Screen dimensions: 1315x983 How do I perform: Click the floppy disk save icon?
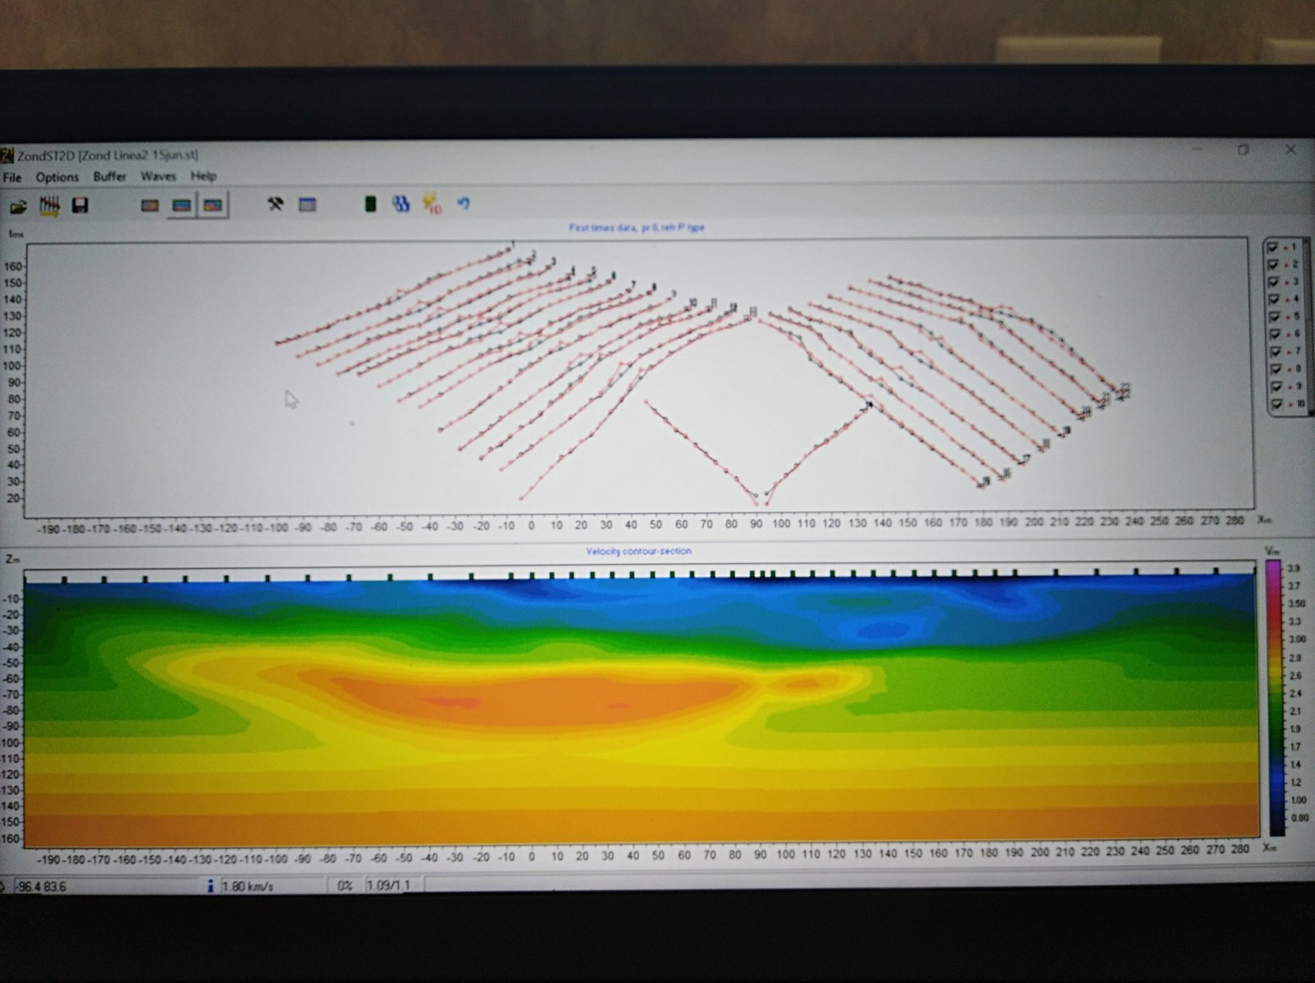point(80,206)
